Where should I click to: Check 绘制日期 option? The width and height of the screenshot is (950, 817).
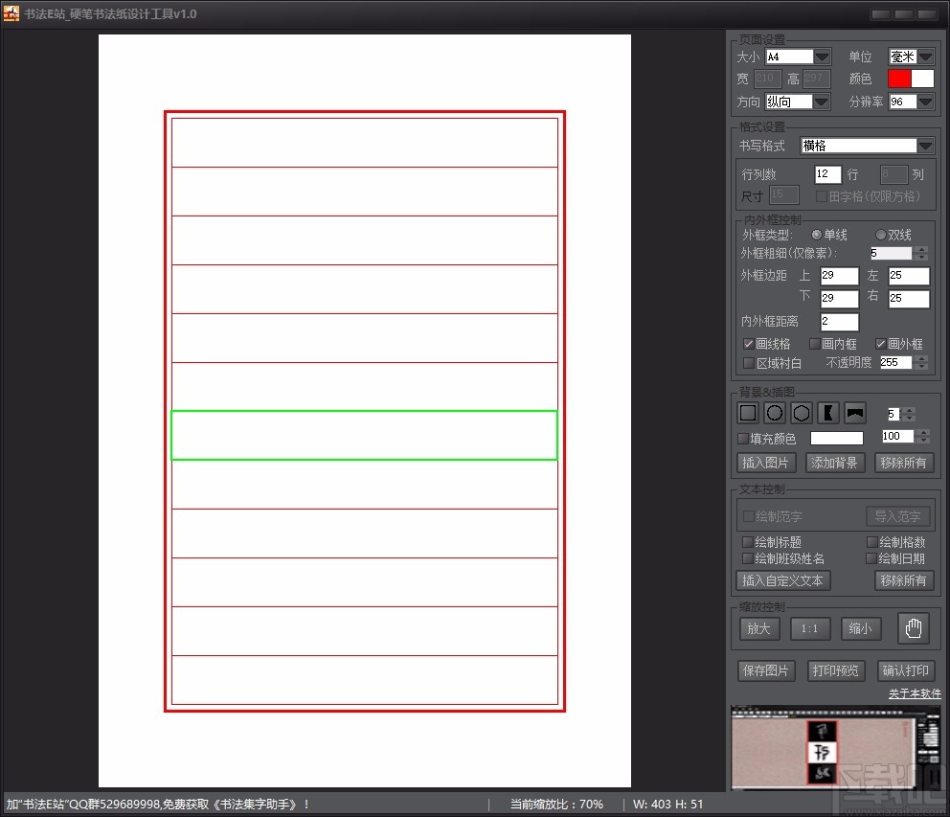tap(871, 558)
